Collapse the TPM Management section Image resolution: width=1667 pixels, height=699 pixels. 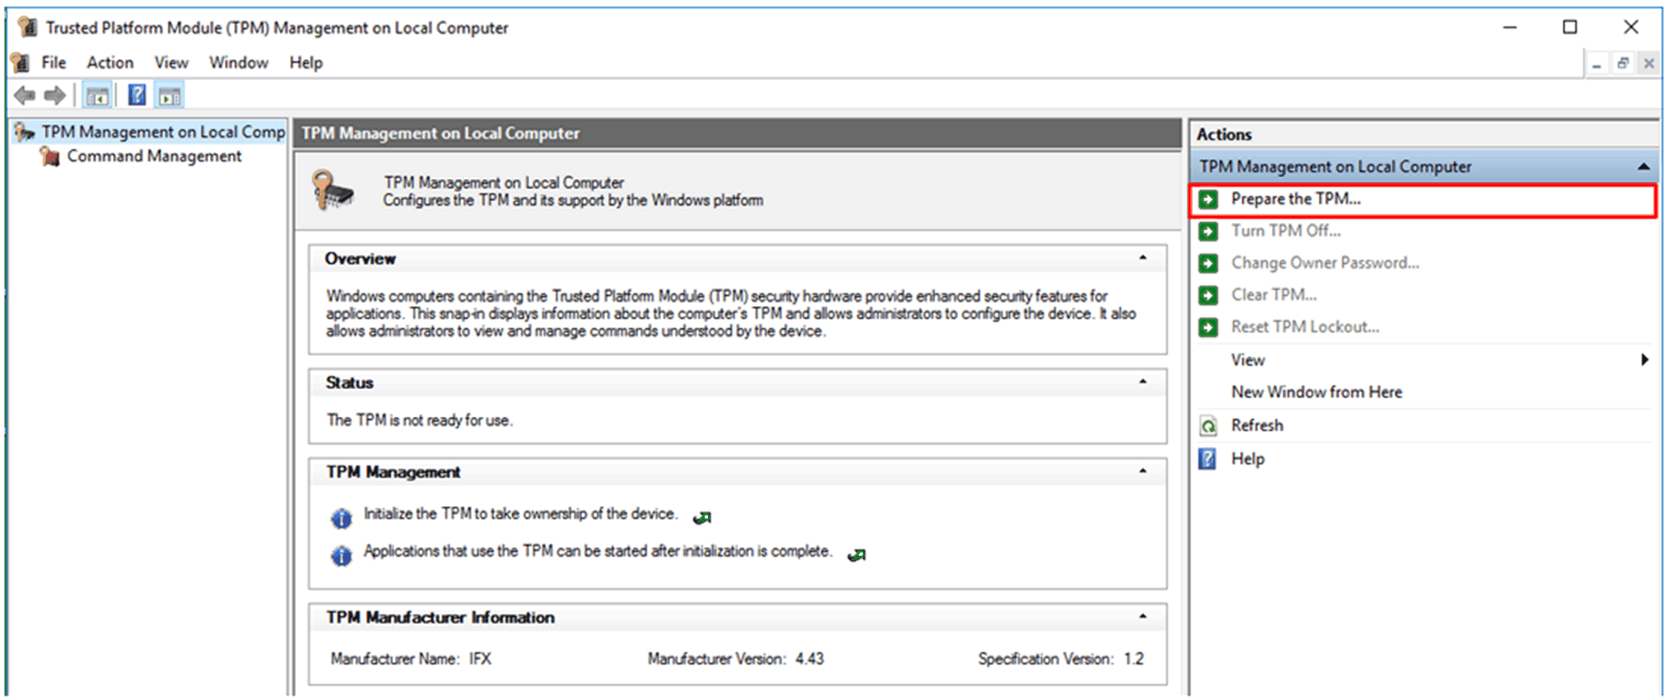1142,471
